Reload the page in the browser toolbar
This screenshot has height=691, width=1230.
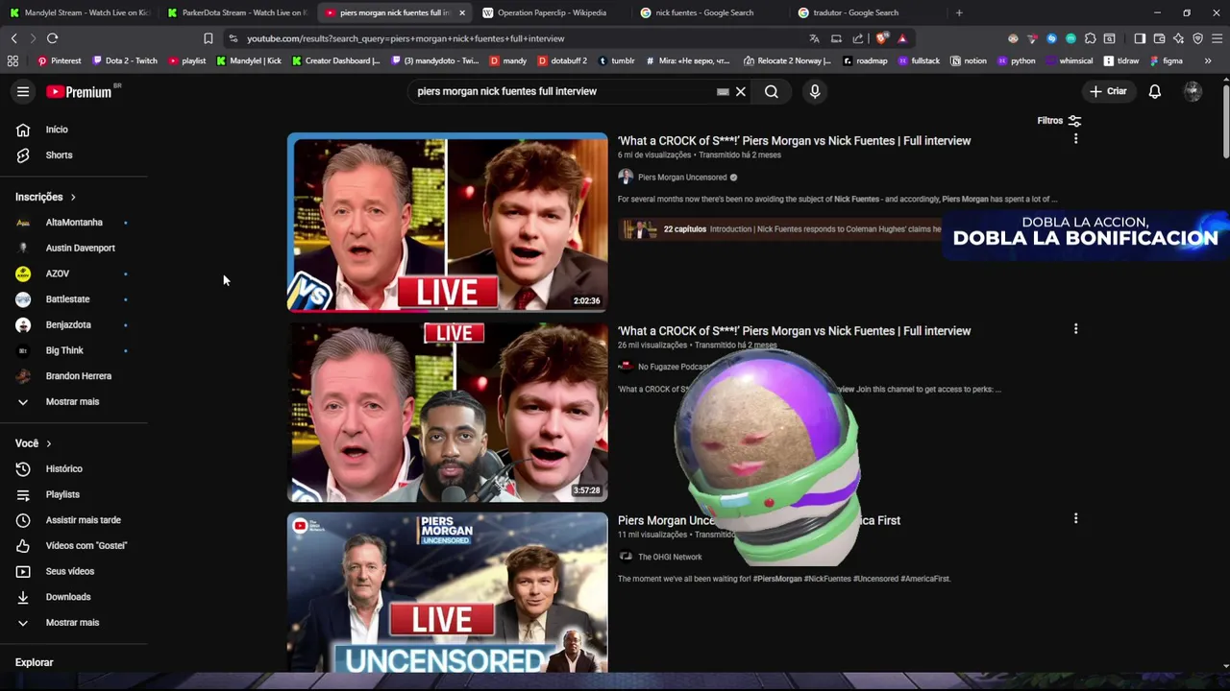point(52,38)
